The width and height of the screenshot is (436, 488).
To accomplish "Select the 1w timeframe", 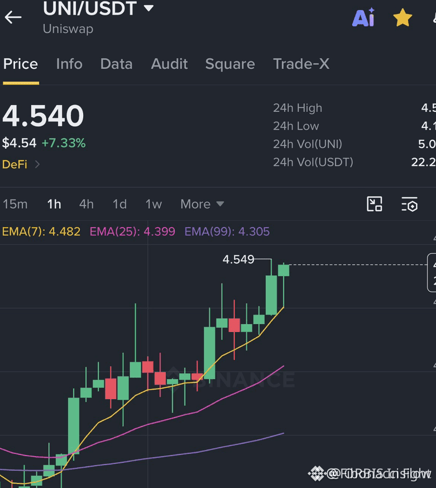I will coord(154,204).
